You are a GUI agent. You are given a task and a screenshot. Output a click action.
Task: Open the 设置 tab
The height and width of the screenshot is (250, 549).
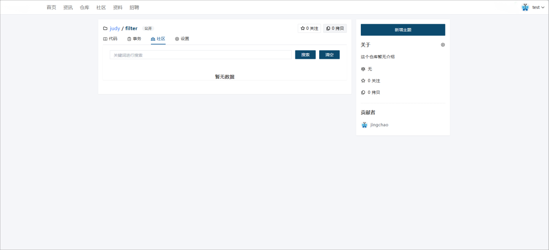(182, 39)
